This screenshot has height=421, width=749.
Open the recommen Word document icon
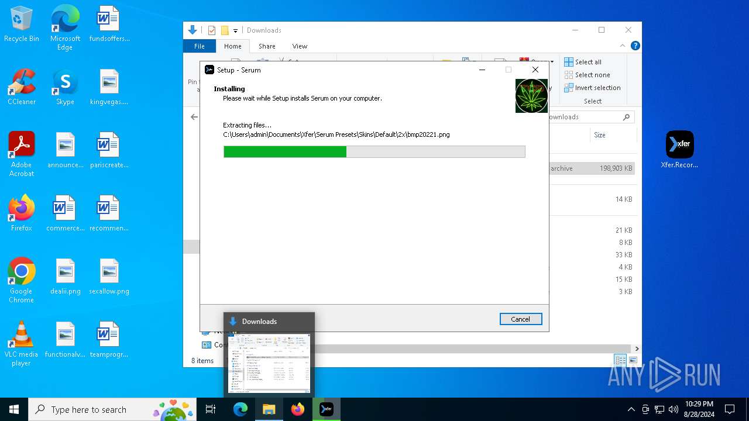pos(109,214)
